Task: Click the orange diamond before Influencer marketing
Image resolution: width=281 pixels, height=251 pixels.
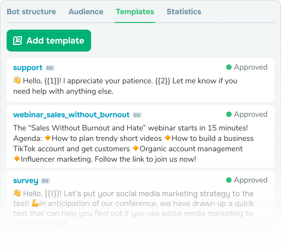Action: click(x=17, y=158)
